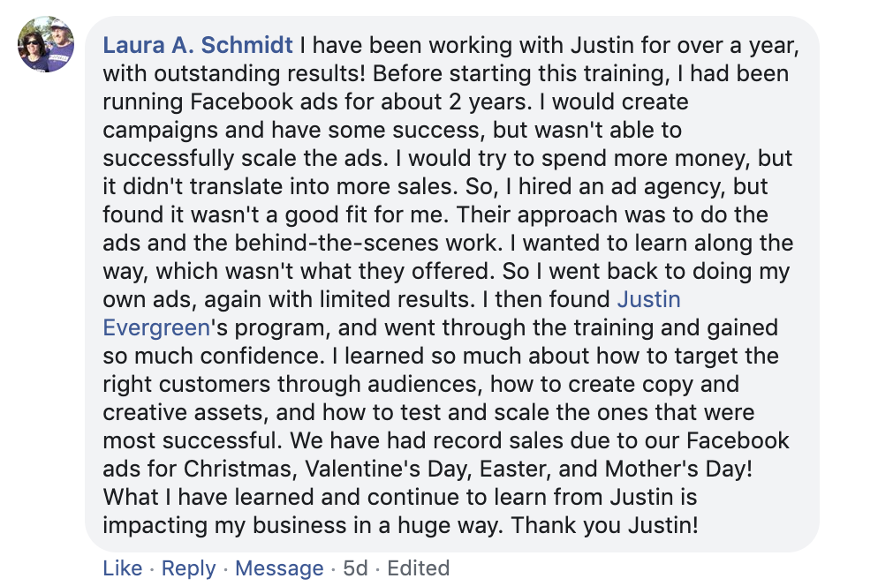Open Laura A. Schmidt's profile picture

[45, 44]
